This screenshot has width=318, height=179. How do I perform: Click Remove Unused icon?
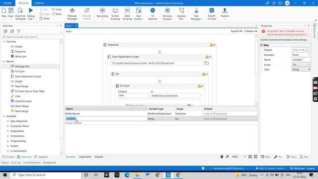point(167,10)
